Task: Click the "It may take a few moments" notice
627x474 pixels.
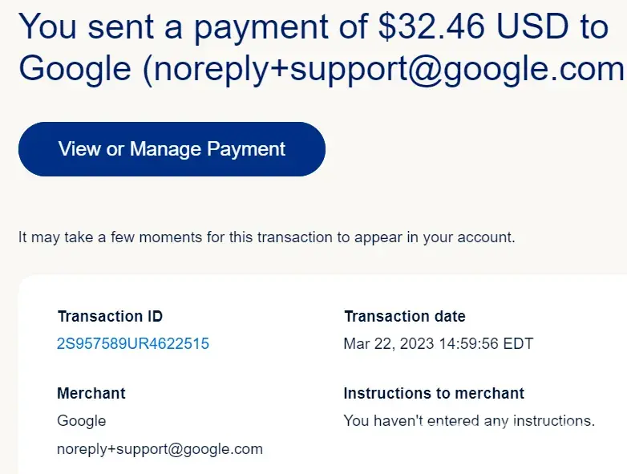Action: pyautogui.click(x=266, y=237)
